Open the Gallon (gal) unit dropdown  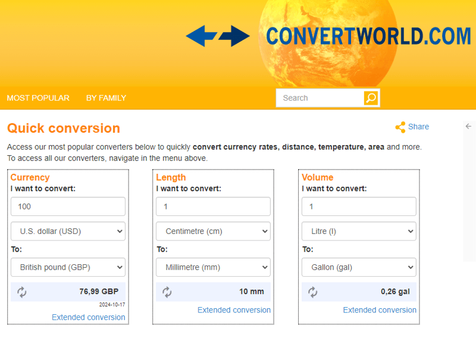click(359, 267)
